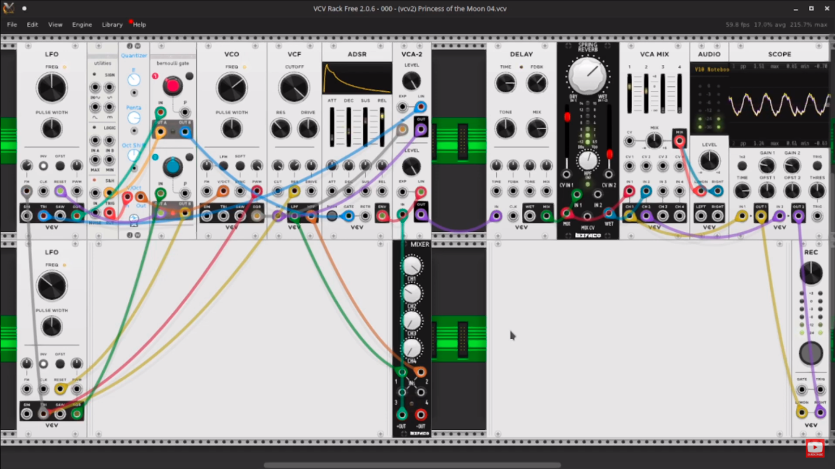This screenshot has width=835, height=469.
Task: Click the REC module GATE jack
Action: pos(802,389)
